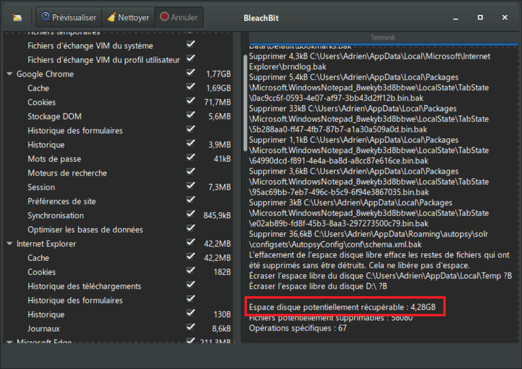Image resolution: width=522 pixels, height=369 pixels.
Task: Toggle the Internet Explorer group checkbox
Action: (190, 243)
